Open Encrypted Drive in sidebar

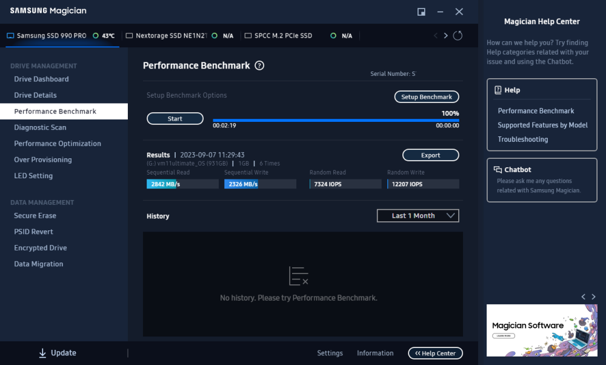pyautogui.click(x=41, y=248)
